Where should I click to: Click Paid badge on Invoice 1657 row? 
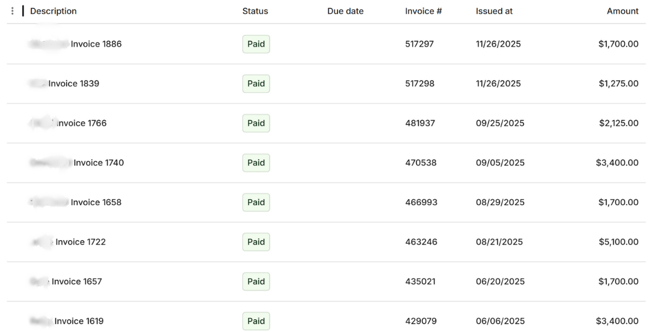256,282
